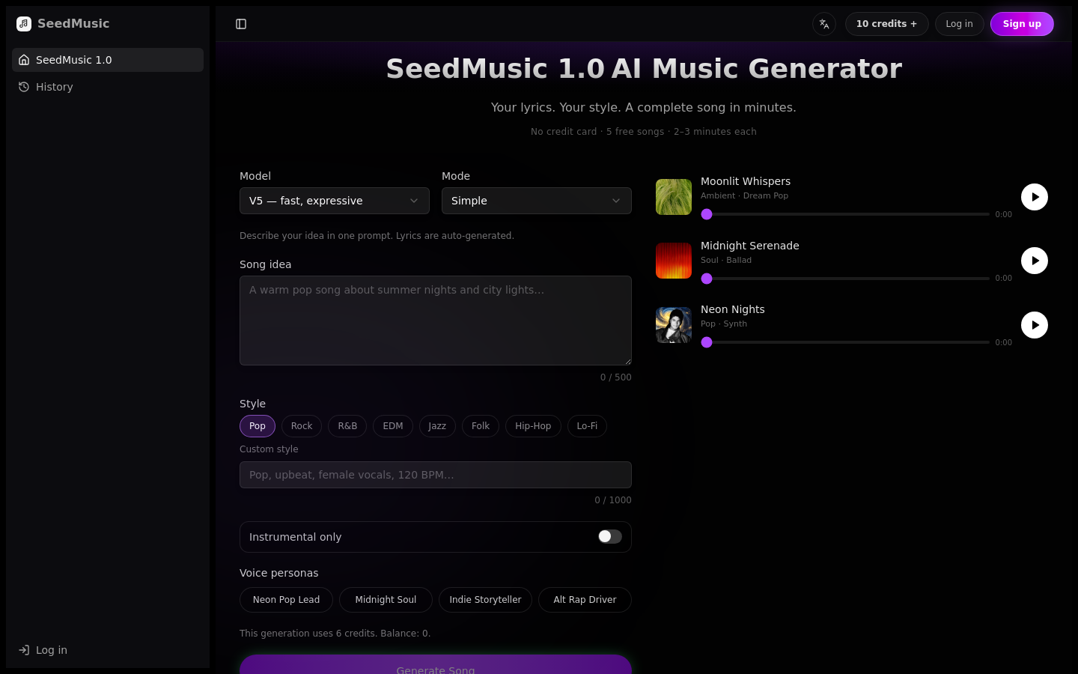Enable the Instrumental only switch
Screen dimensions: 1078x674
click(x=609, y=536)
